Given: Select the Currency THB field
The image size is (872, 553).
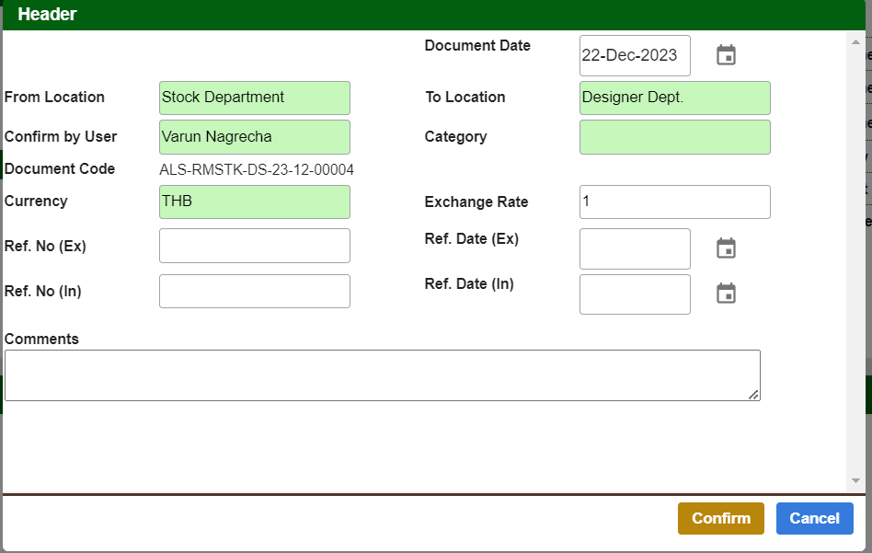Looking at the screenshot, I should (255, 202).
